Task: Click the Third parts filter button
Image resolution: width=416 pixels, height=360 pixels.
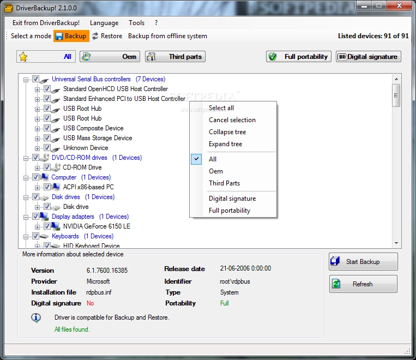Action: click(175, 57)
